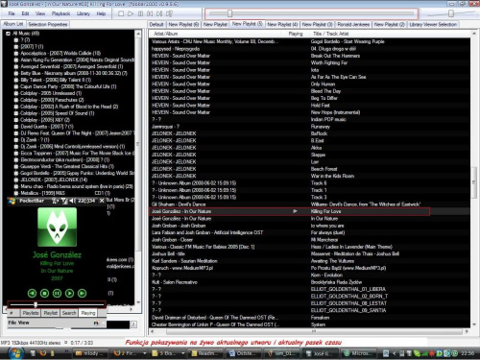
Task: Click the green previous button in the PocketBar player
Action: pos(32,293)
